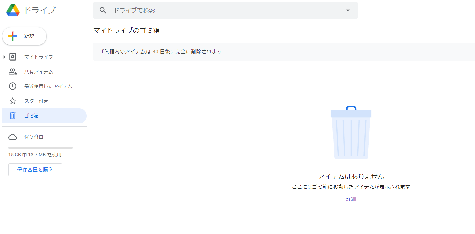The image size is (475, 234).
Task: Open the 詳細 link under empty trash
Action: click(351, 199)
